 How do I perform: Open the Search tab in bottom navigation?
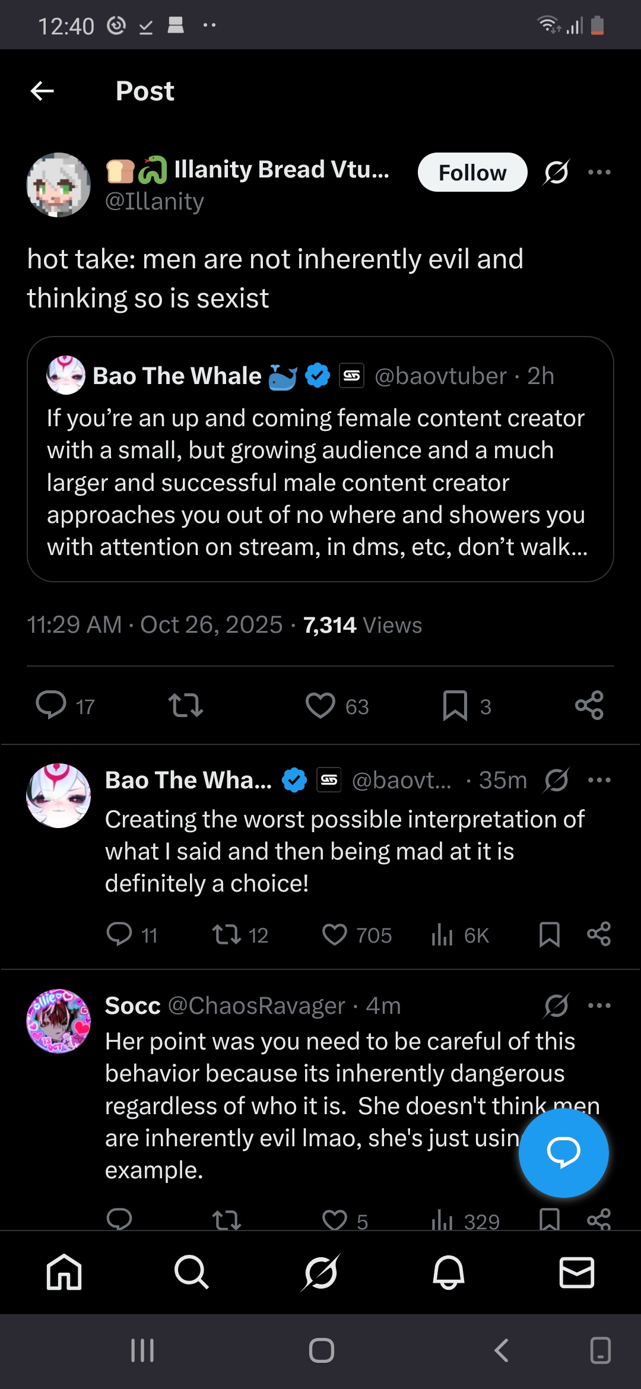[192, 1272]
